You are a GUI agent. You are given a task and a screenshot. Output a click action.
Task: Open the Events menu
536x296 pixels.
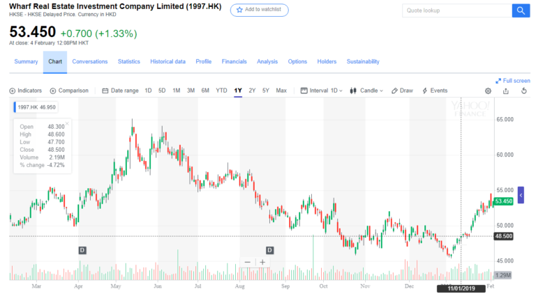point(435,91)
